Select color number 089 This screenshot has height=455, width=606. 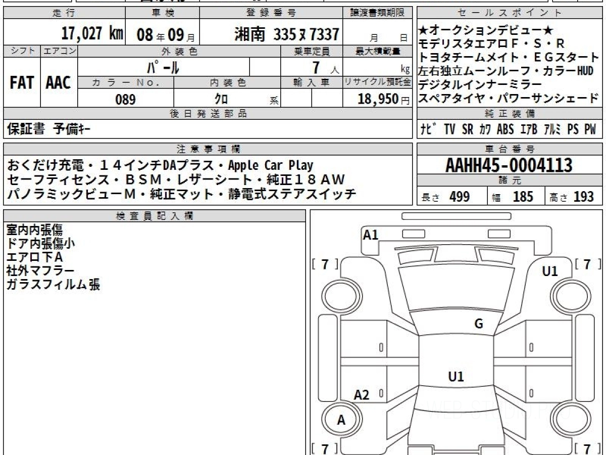click(125, 100)
